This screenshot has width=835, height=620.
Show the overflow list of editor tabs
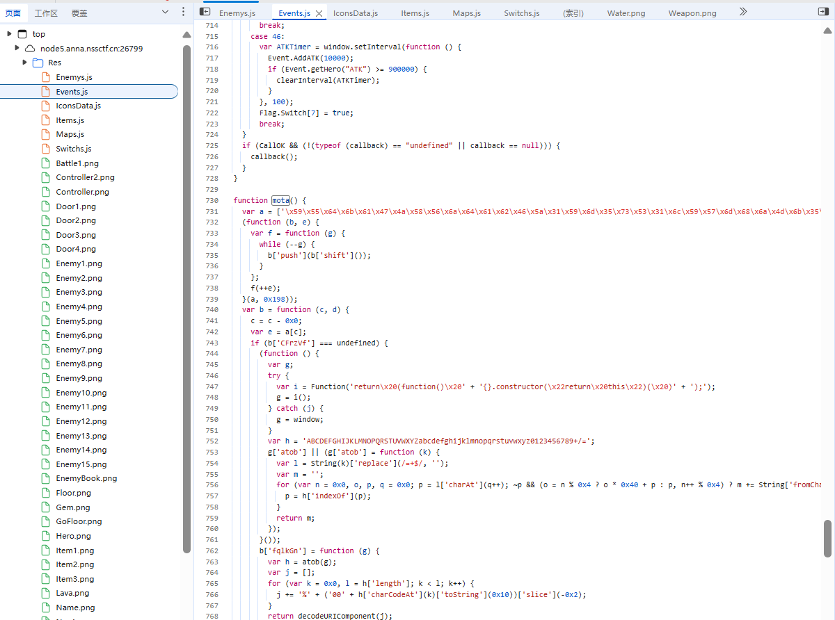pos(743,12)
